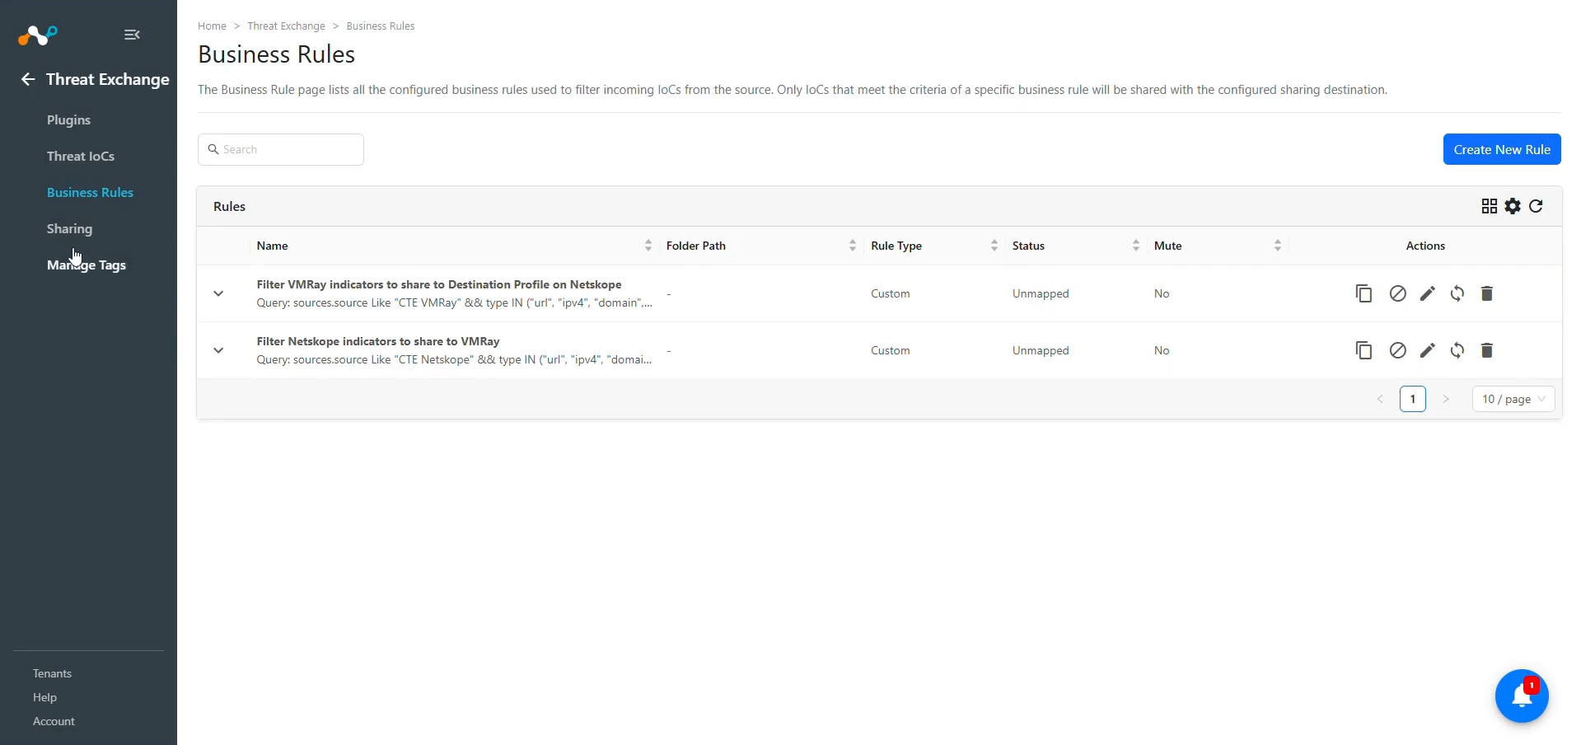Click rule name "Filter Netskope indicators to share to VMRay"
1581x745 pixels.
pos(378,341)
